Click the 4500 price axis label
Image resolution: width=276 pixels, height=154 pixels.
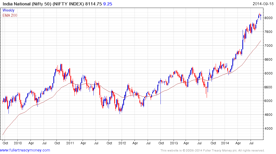(269, 114)
